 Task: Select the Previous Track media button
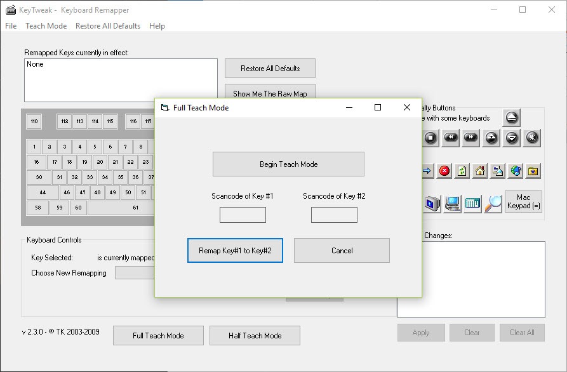(x=451, y=138)
